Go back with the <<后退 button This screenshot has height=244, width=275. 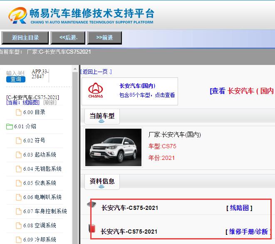pos(68,37)
